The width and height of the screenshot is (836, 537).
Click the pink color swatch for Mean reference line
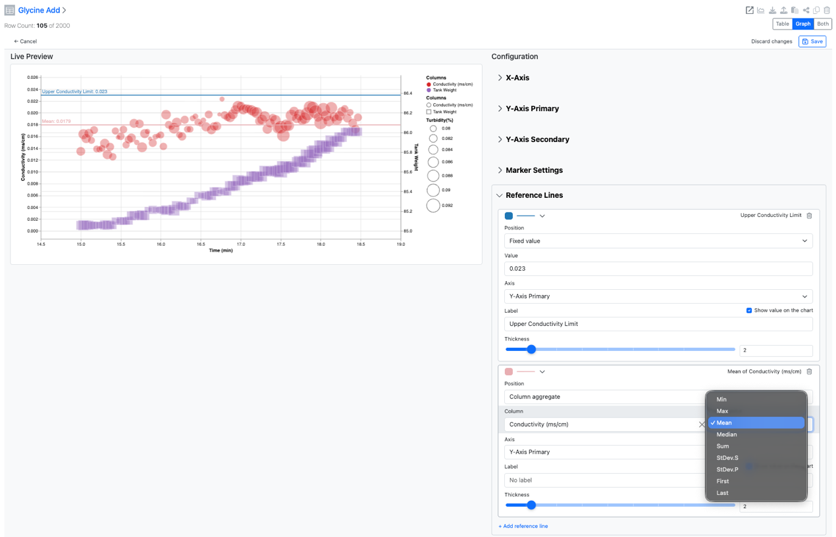[x=509, y=371]
